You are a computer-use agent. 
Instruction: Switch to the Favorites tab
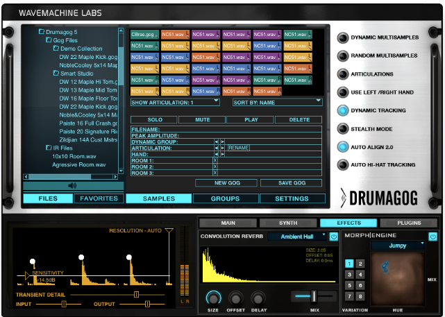[99, 198]
